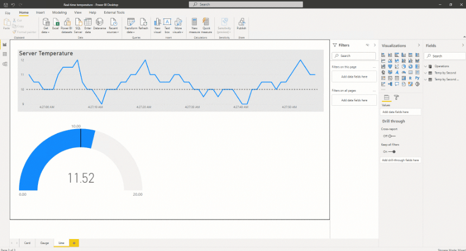Choose the Funnel visualization icon
Screen dimensions: 466x251
(390, 67)
